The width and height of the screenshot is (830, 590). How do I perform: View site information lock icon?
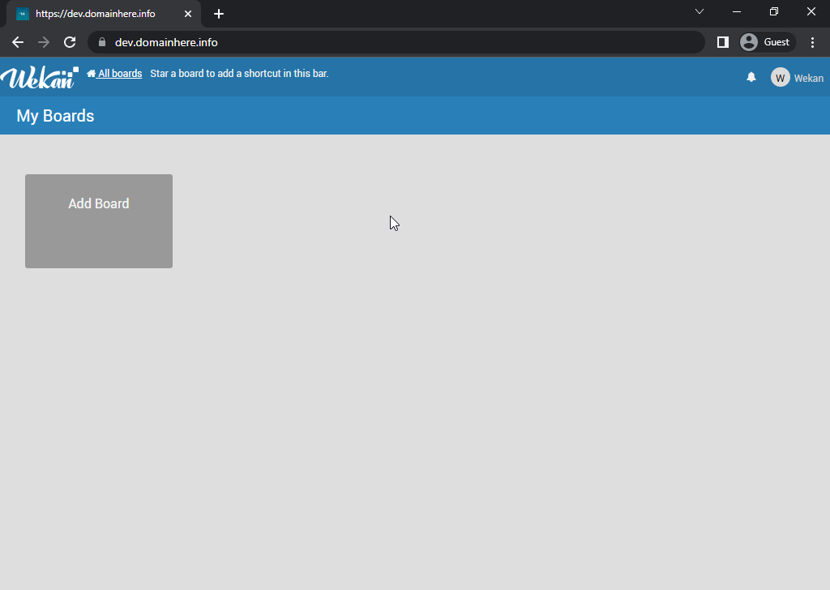(102, 42)
